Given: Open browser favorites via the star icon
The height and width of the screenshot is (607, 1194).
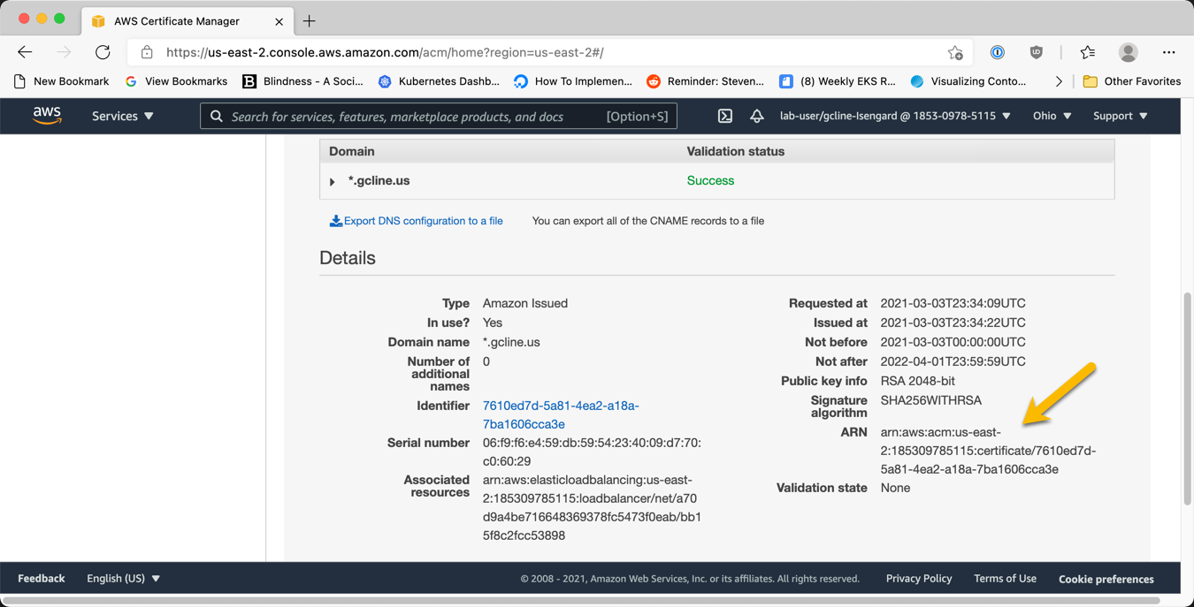Looking at the screenshot, I should 1087,52.
